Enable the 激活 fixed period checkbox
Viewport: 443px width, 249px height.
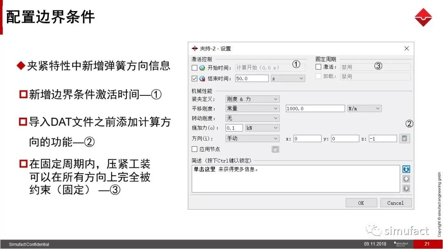(318, 67)
